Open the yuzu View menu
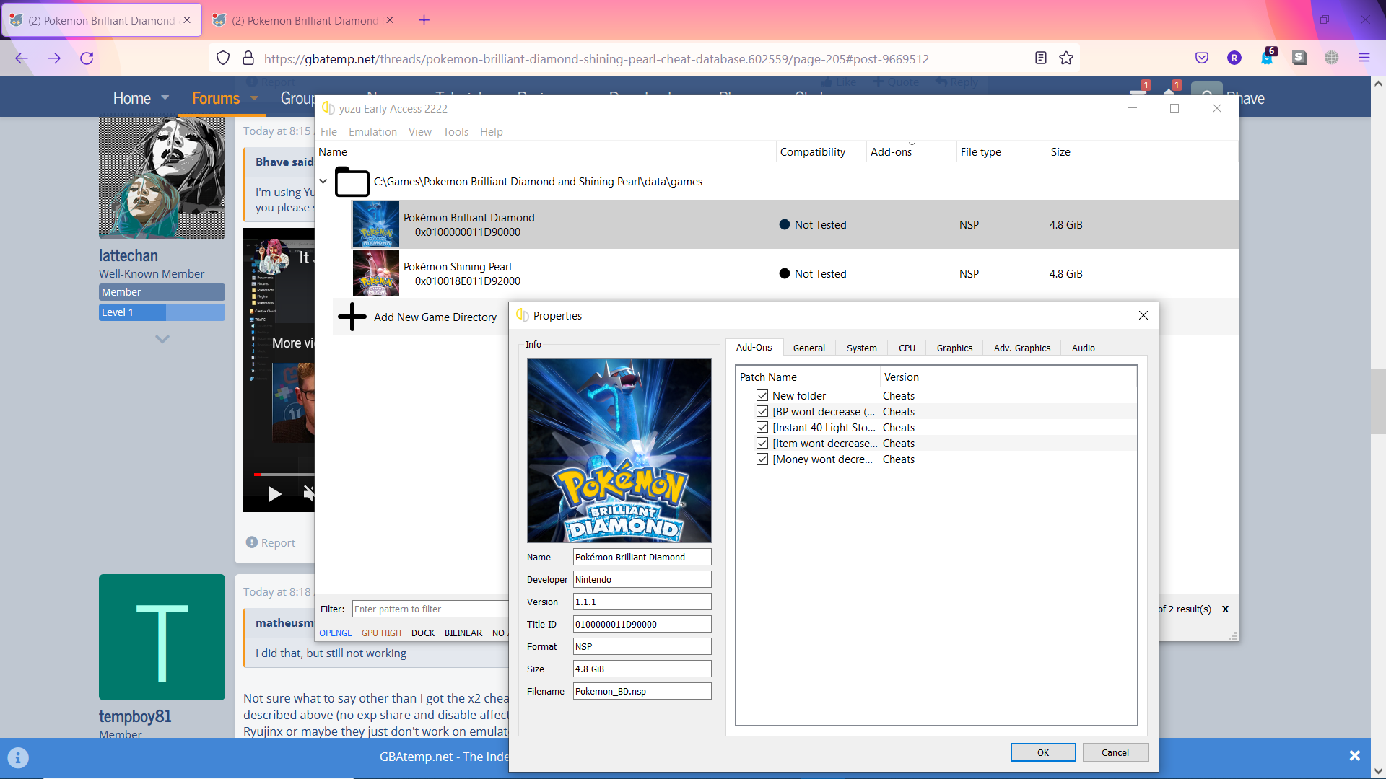This screenshot has height=779, width=1386. tap(419, 132)
